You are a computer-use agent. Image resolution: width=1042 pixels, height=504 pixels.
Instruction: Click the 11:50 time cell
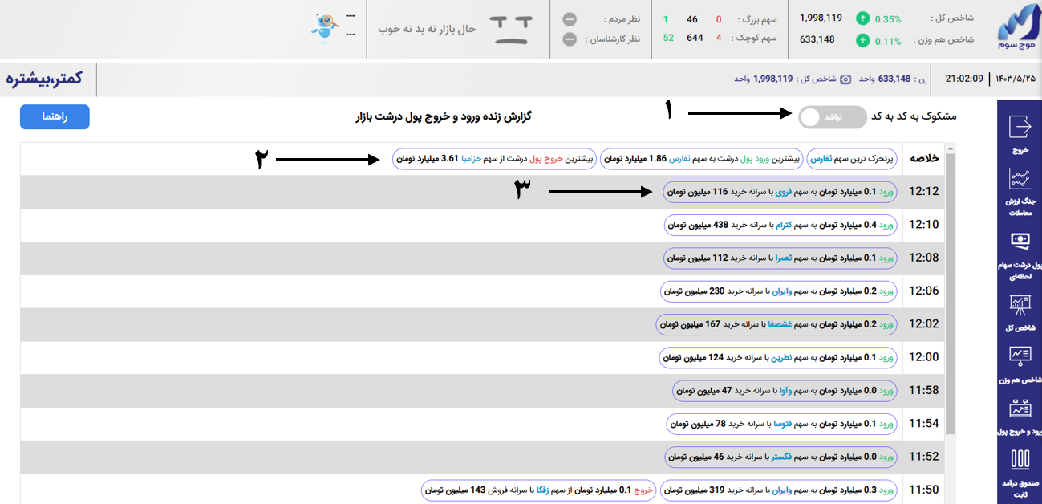[922, 489]
